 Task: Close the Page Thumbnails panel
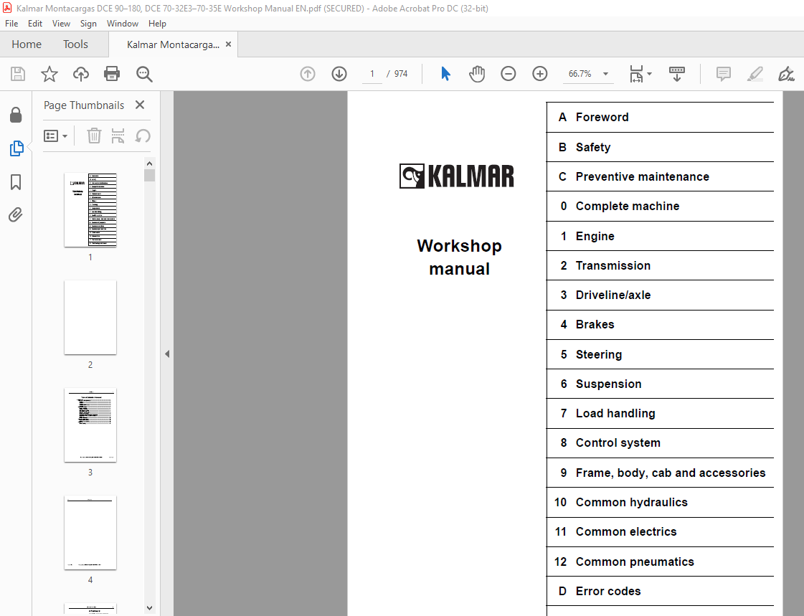click(139, 105)
